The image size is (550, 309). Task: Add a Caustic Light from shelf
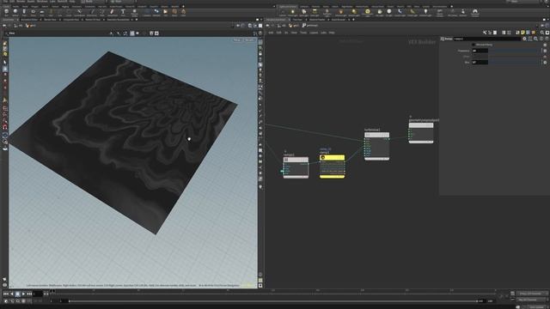(400, 13)
